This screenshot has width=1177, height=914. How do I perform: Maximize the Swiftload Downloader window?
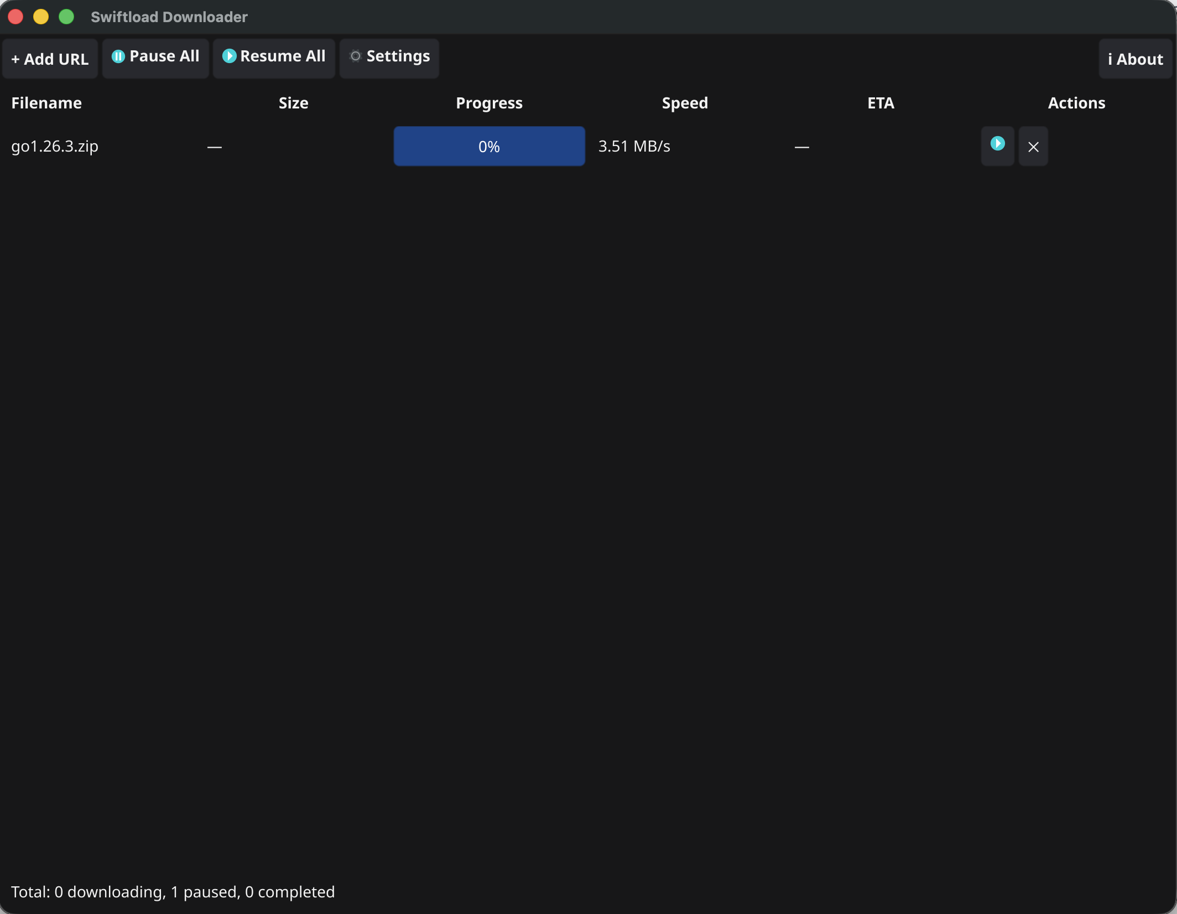click(66, 17)
